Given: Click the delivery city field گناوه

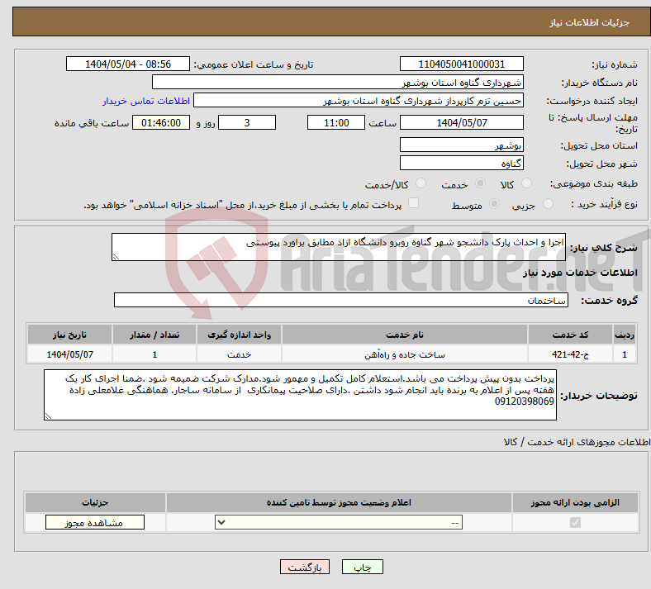Looking at the screenshot, I should 462,163.
